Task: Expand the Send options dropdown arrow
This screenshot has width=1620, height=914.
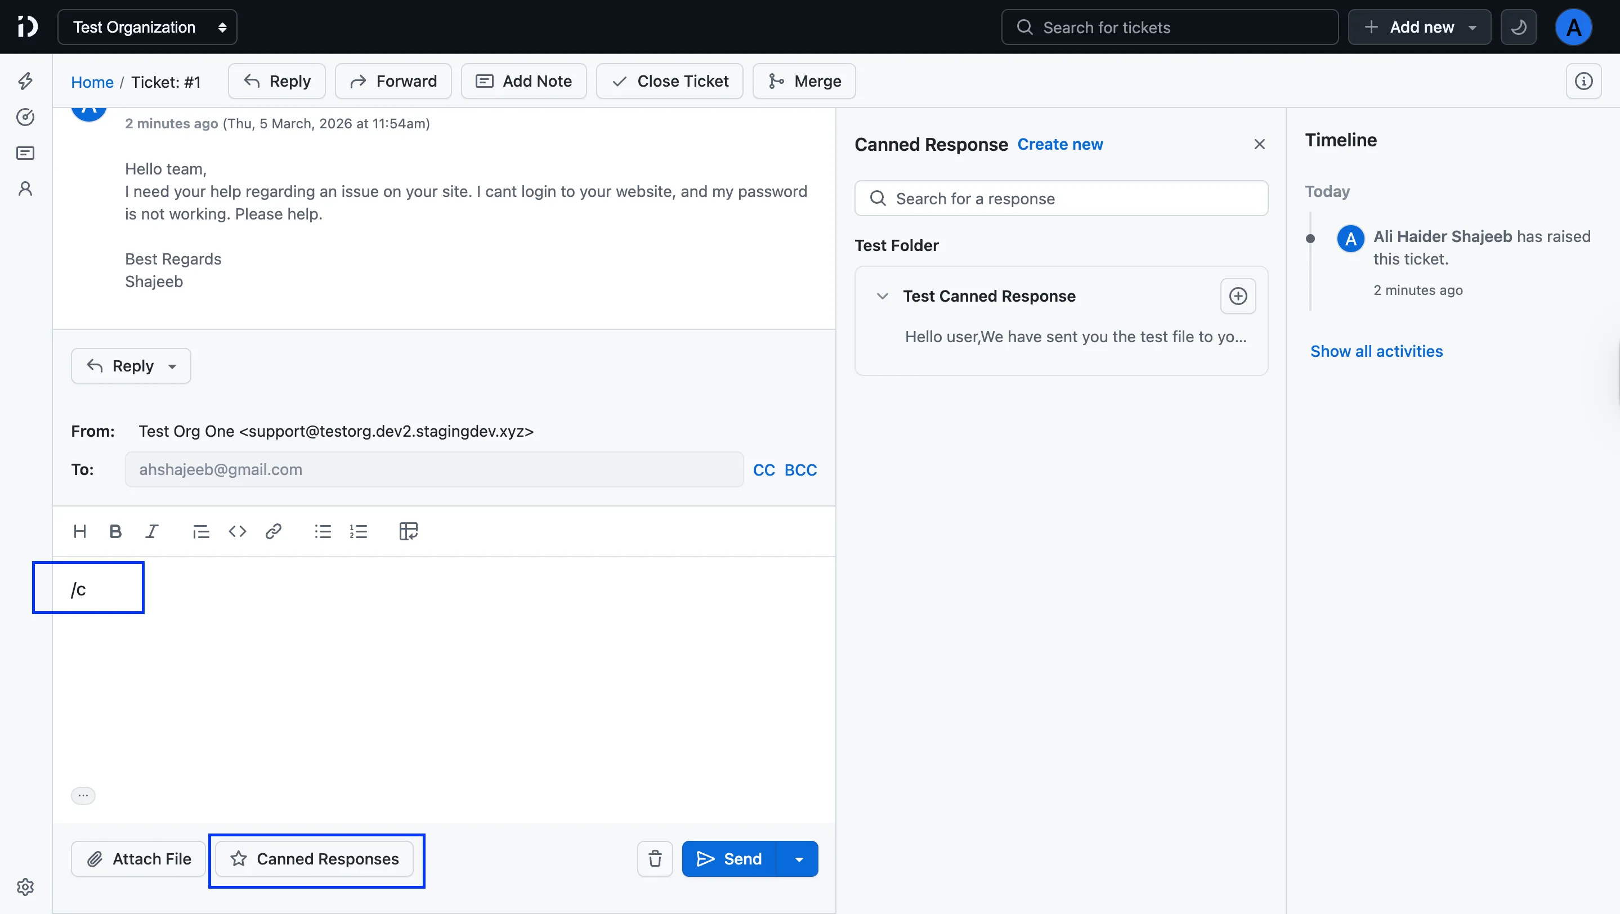Action: (799, 859)
